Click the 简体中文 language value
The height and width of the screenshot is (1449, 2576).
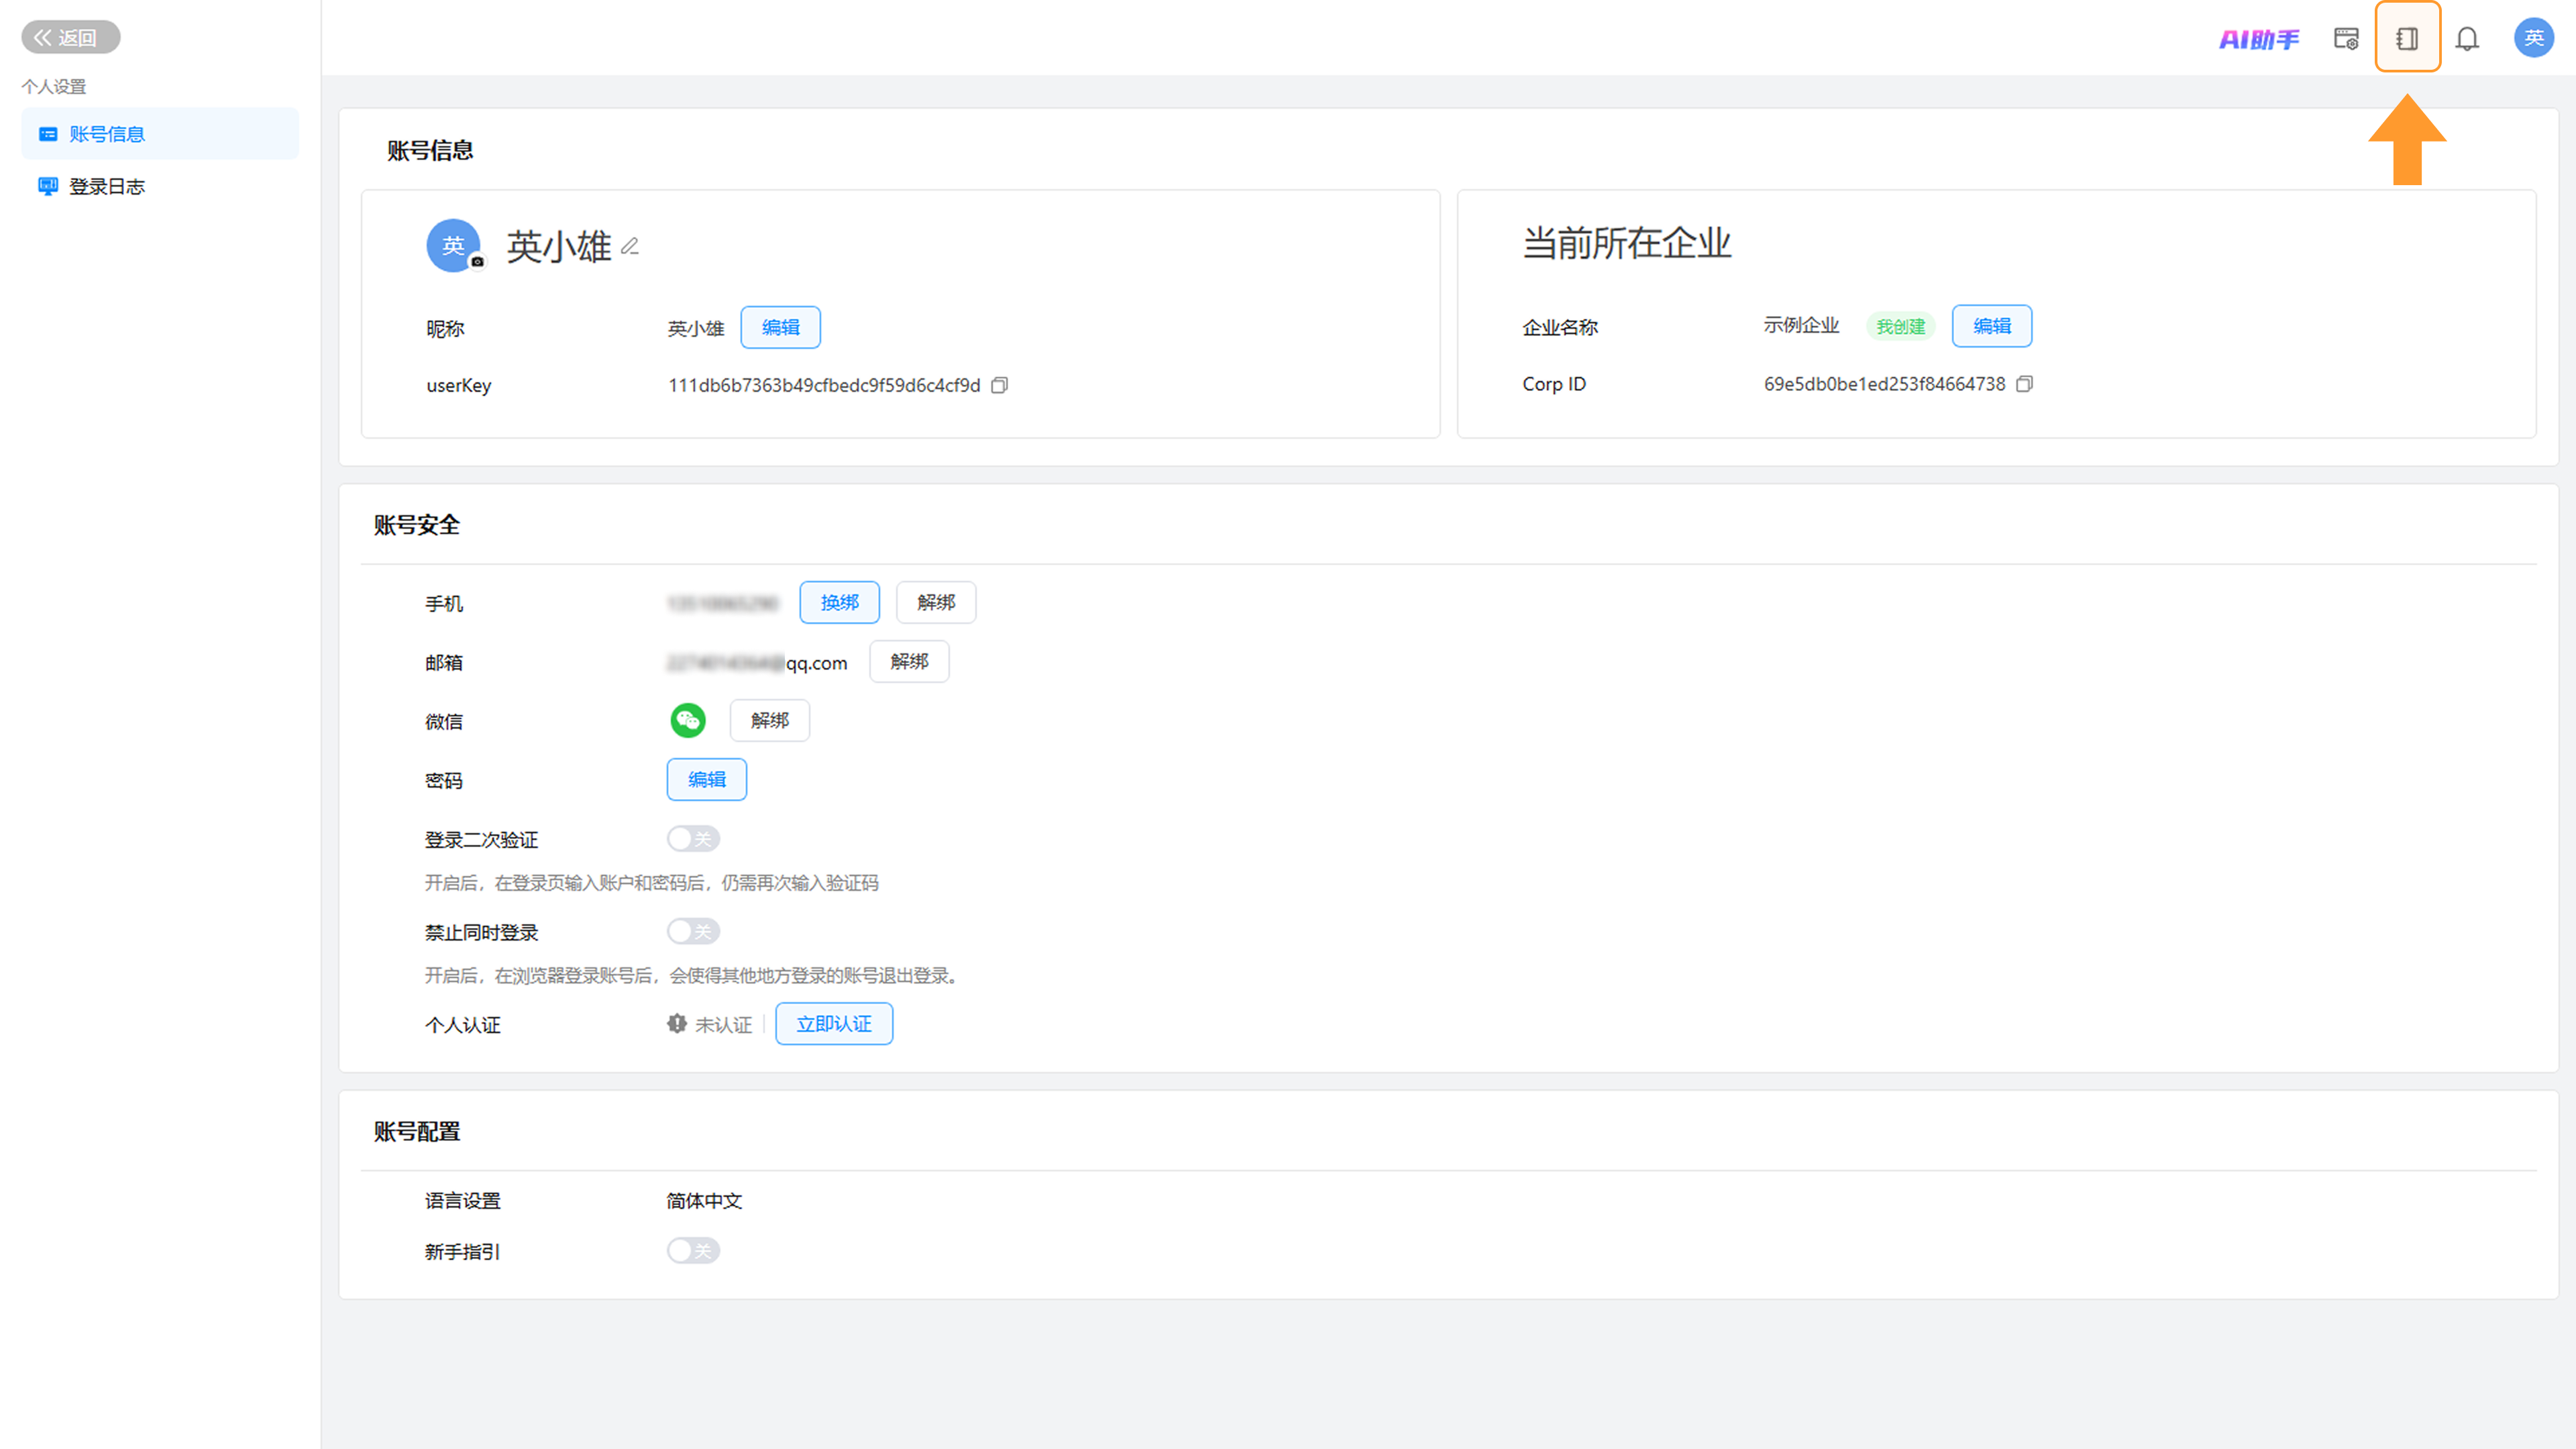(x=704, y=1201)
